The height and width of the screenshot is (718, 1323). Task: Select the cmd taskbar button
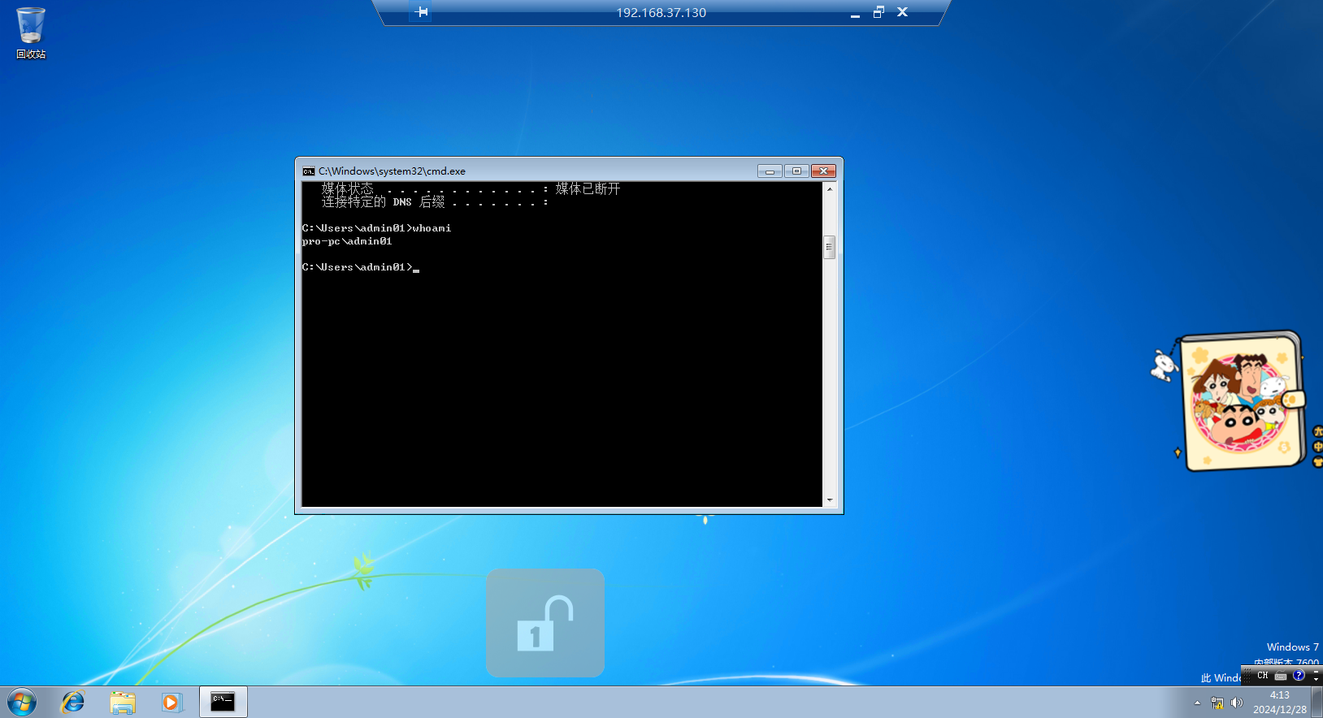[x=223, y=702]
